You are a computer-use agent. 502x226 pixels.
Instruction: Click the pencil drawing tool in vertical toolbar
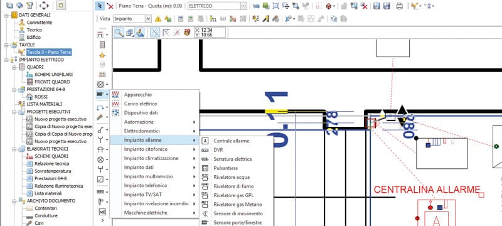[x=100, y=117]
